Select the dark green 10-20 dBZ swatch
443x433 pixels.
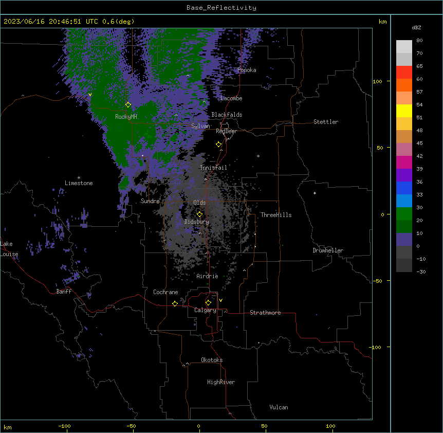[404, 226]
